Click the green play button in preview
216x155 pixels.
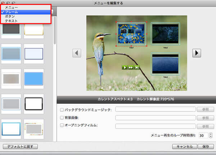click(125, 67)
